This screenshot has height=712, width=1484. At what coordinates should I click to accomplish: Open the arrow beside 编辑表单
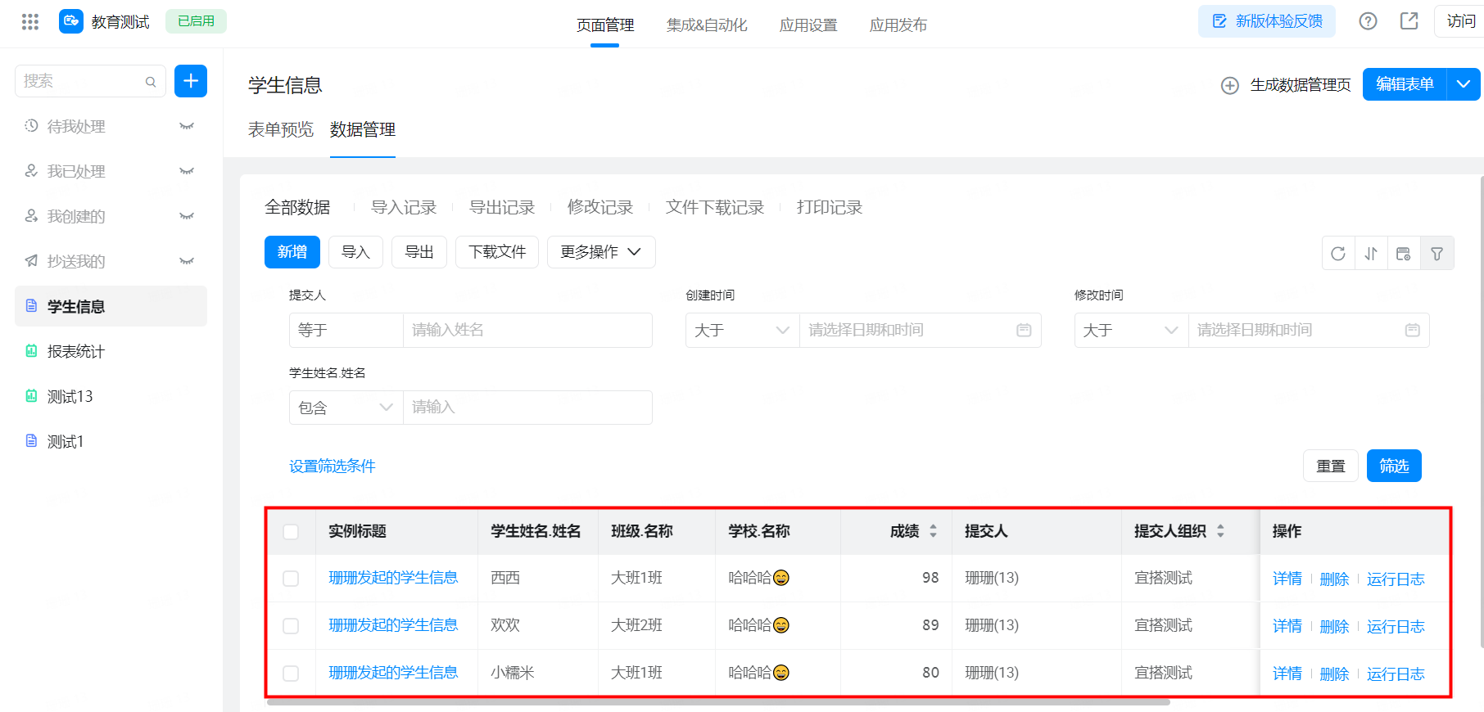pyautogui.click(x=1464, y=84)
